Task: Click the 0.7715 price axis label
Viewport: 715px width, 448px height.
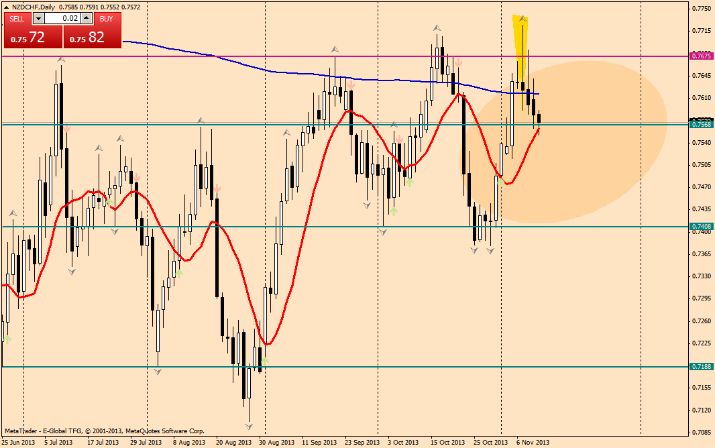Action: coord(702,31)
